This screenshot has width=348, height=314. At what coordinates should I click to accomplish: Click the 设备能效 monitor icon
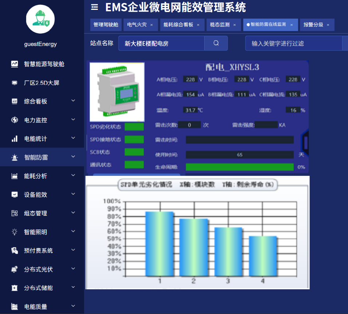(x=15, y=195)
